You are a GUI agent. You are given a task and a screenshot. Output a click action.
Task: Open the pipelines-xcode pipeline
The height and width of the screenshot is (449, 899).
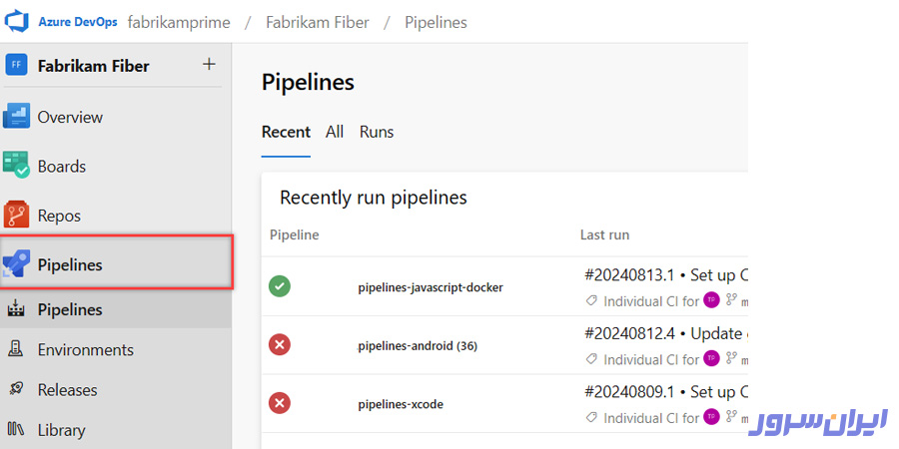click(x=401, y=404)
